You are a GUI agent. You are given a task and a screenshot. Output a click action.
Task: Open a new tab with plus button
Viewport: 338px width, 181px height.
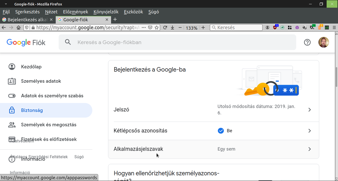tap(115, 20)
